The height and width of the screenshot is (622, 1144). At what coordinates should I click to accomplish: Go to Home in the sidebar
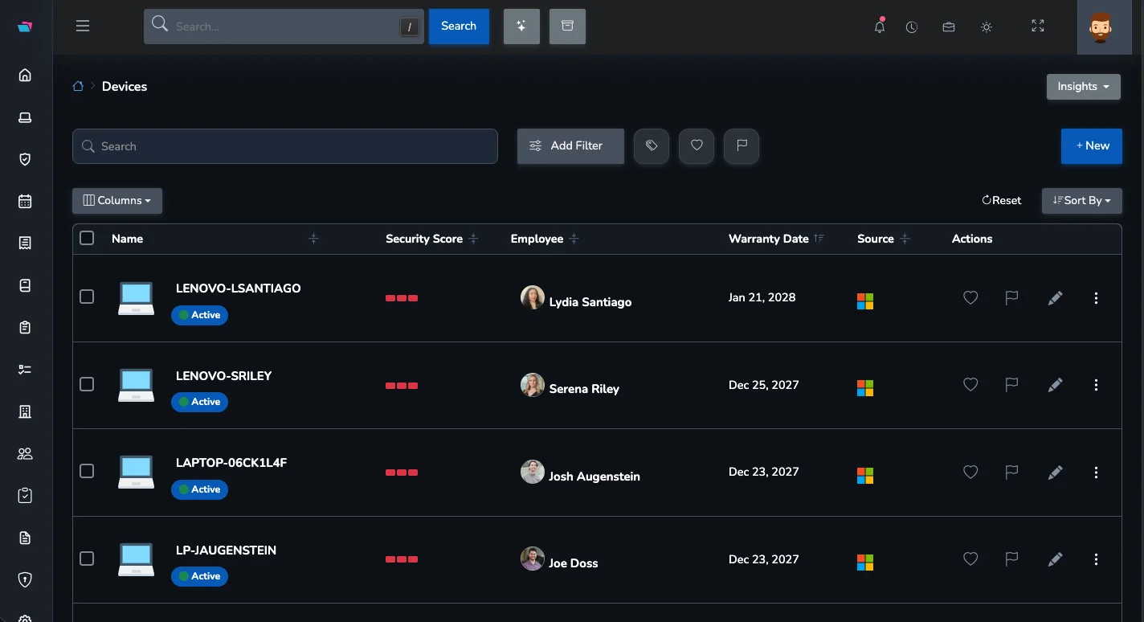[x=25, y=75]
